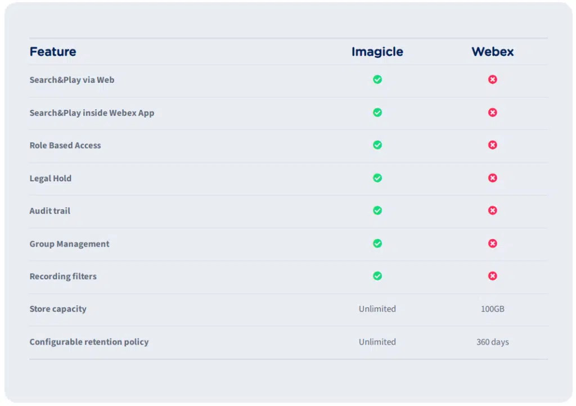Click Webex red cross for Group Management

click(493, 243)
